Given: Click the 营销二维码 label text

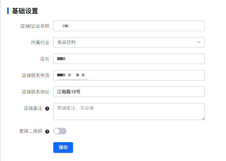Looking at the screenshot, I should click(x=31, y=131).
